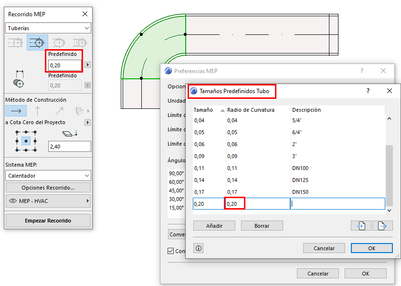Click help question mark in Preferencias MEP

pos(362,71)
